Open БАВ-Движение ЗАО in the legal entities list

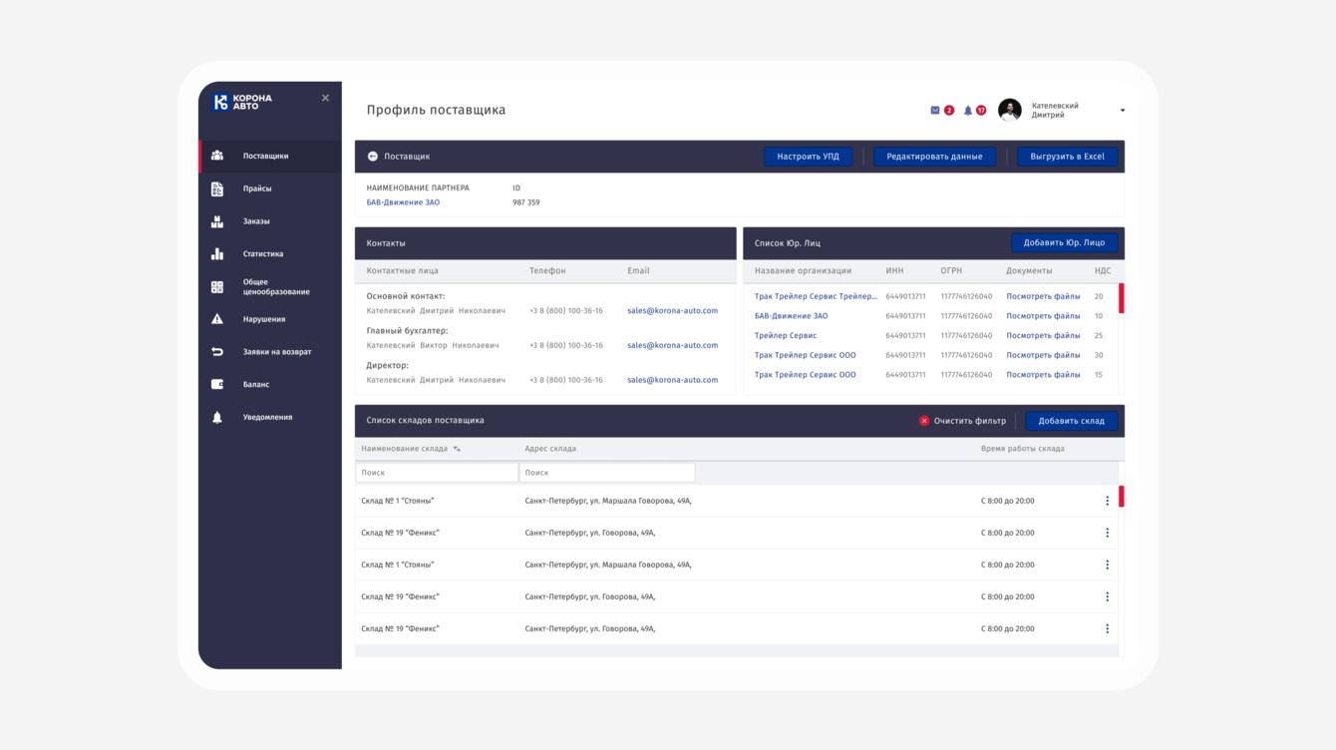791,316
